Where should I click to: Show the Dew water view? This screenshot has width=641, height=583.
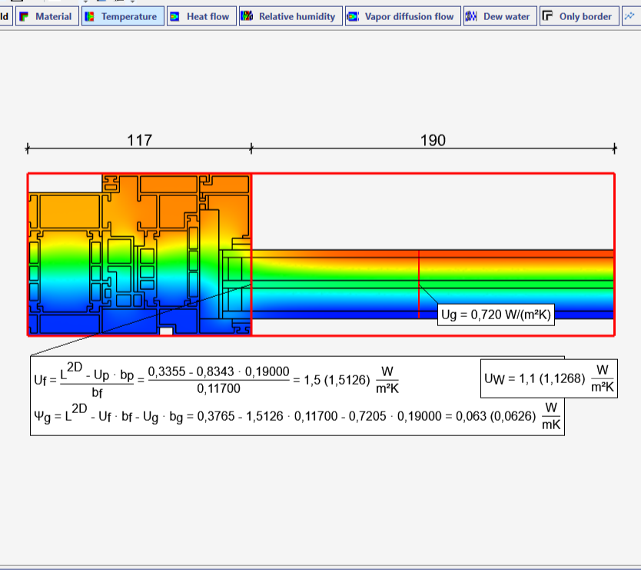(x=500, y=16)
